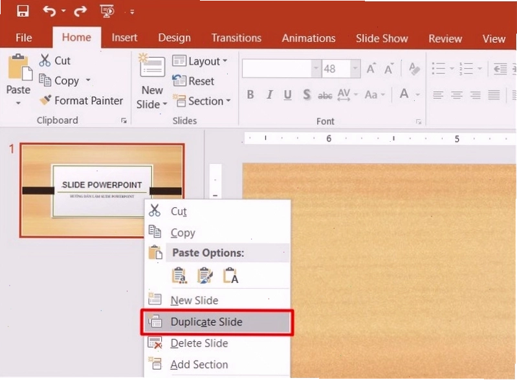Open the Undo history dropdown arrow
This screenshot has width=517, height=380.
pos(63,11)
